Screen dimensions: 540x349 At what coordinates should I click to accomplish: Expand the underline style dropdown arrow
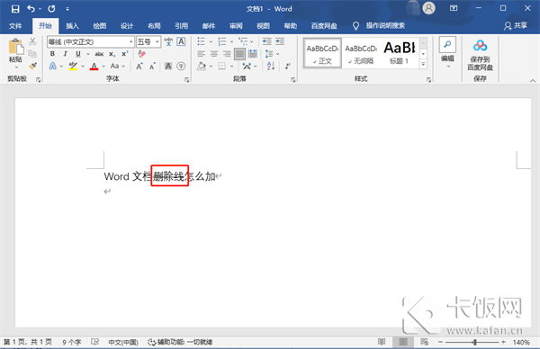[x=88, y=54]
